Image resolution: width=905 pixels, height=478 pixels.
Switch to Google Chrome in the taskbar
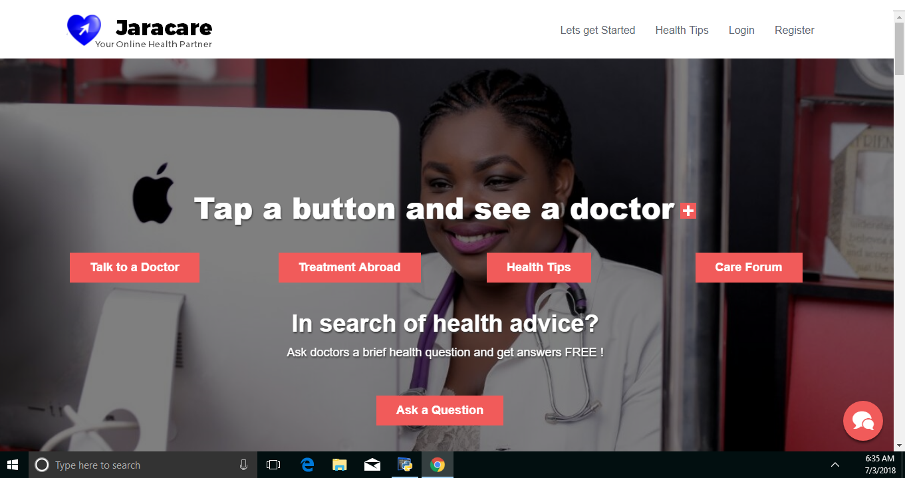[438, 465]
